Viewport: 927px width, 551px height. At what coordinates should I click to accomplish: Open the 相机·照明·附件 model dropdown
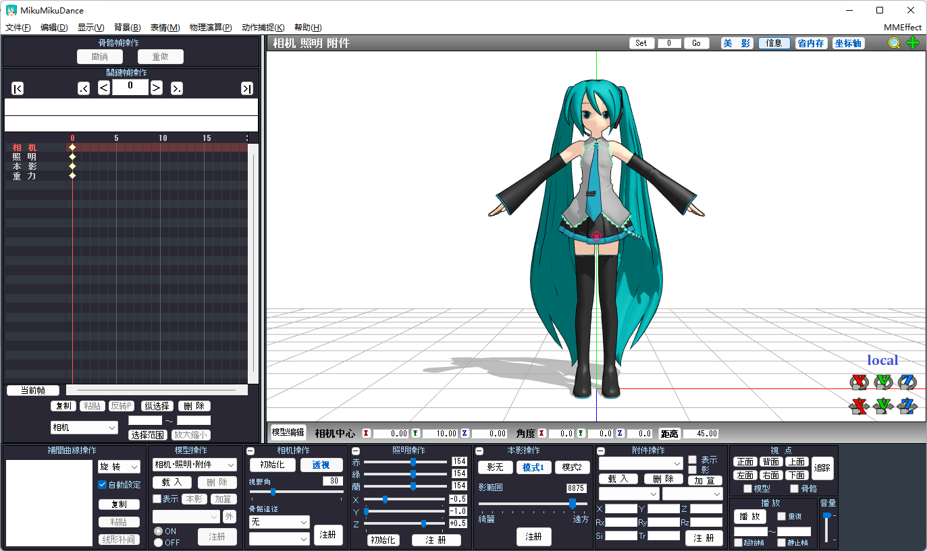click(x=194, y=465)
